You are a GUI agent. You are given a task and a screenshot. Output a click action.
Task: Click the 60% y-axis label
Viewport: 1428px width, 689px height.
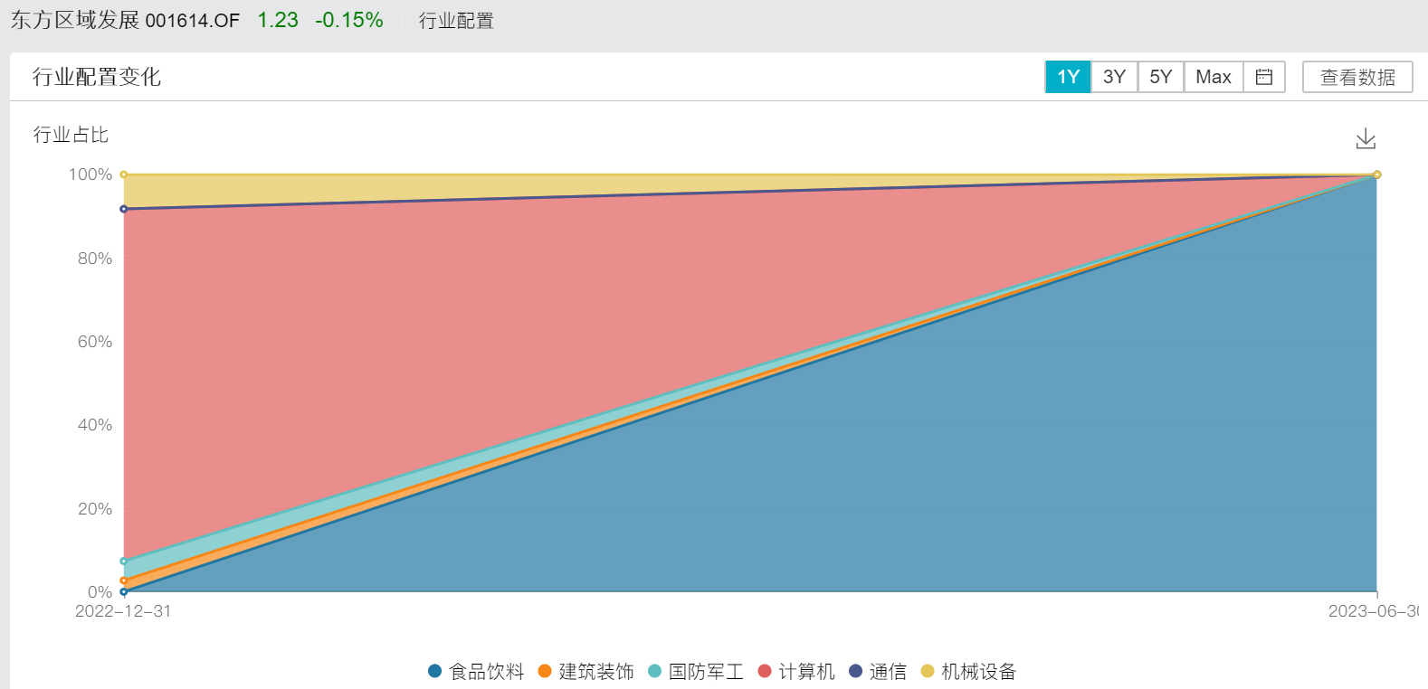click(x=95, y=342)
